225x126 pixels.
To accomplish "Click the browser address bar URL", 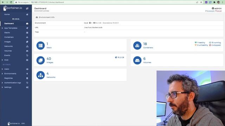I will coord(47,2).
